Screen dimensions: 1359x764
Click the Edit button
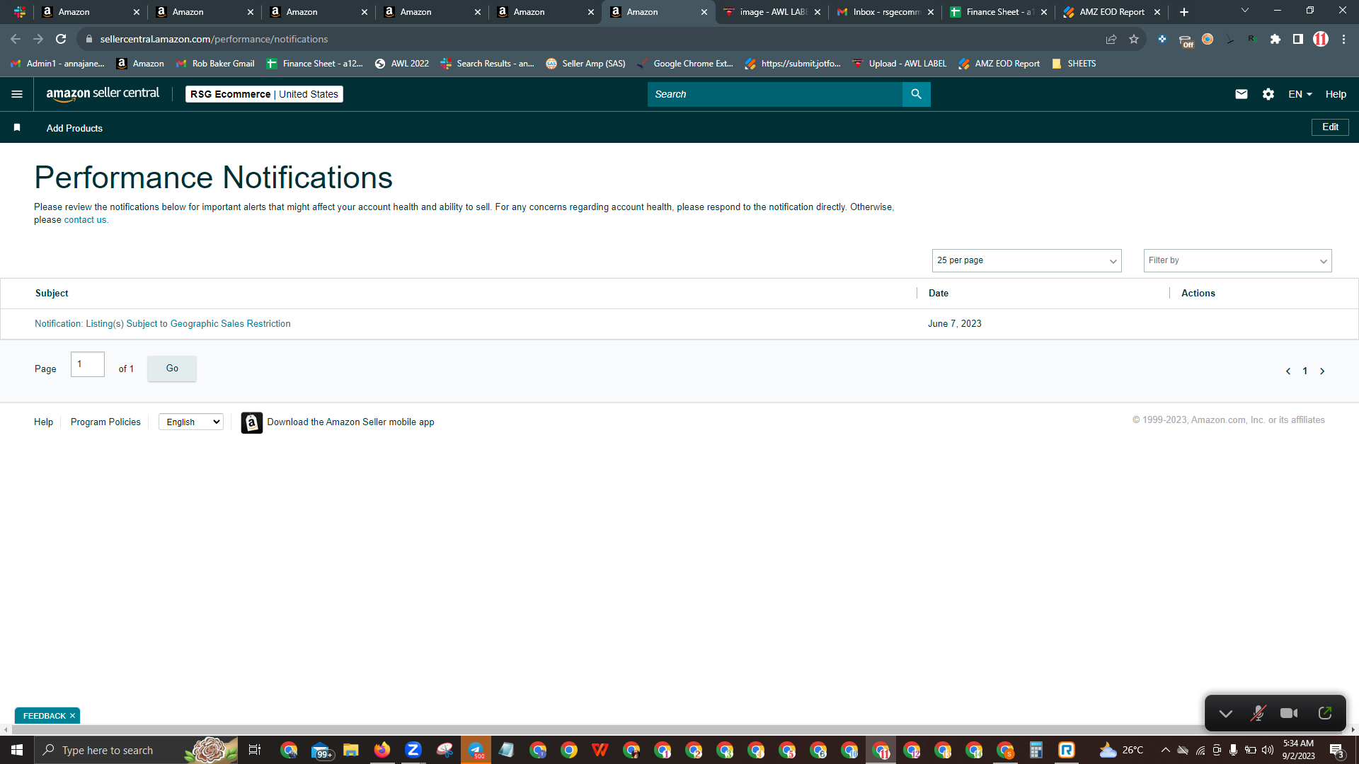(x=1330, y=127)
